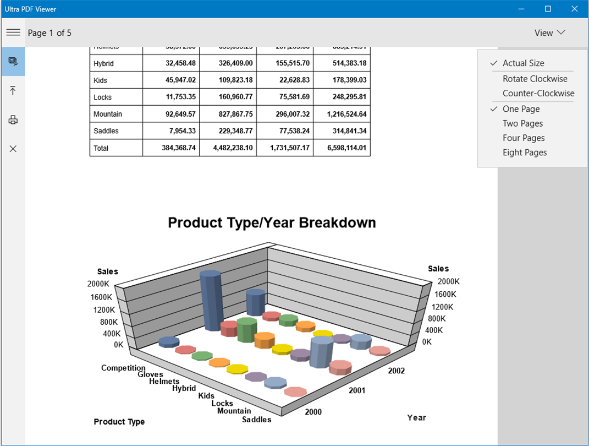The image size is (589, 446).
Task: Select Four Pages layout
Action: [524, 138]
